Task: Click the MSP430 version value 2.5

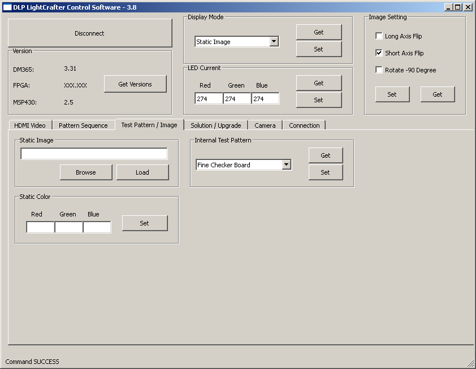Action: click(68, 102)
